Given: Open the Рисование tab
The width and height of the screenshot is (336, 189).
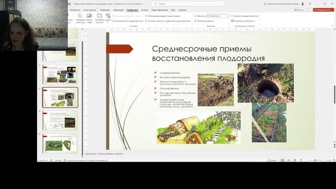Looking at the screenshot, I should [75, 10].
